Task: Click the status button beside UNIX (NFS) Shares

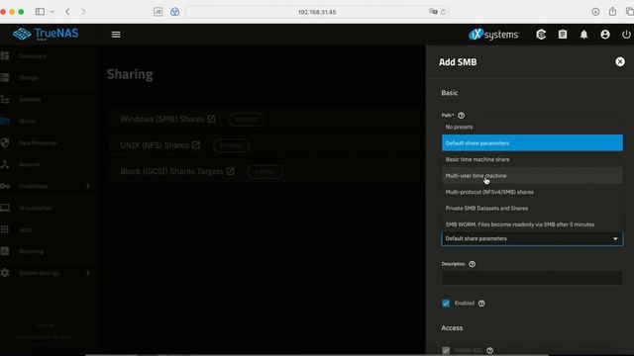Action: pyautogui.click(x=231, y=145)
